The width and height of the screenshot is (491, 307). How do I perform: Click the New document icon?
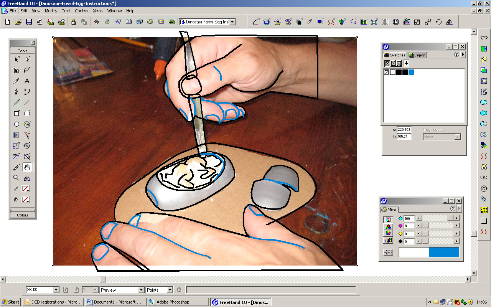7,22
